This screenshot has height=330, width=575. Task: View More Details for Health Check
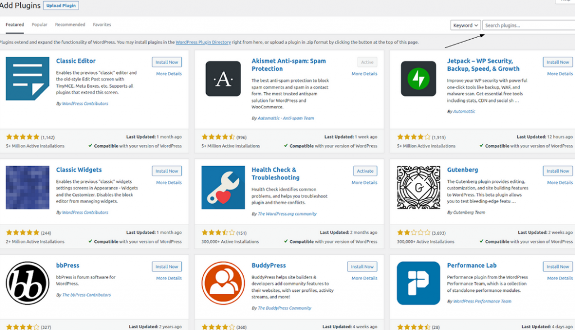[364, 182]
